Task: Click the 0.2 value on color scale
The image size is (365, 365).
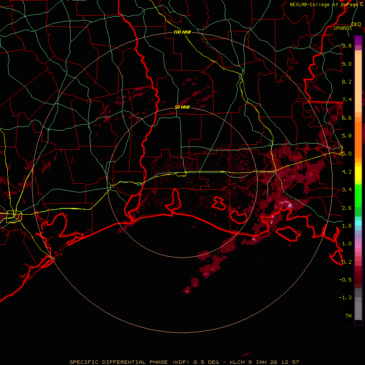Action: (x=347, y=262)
